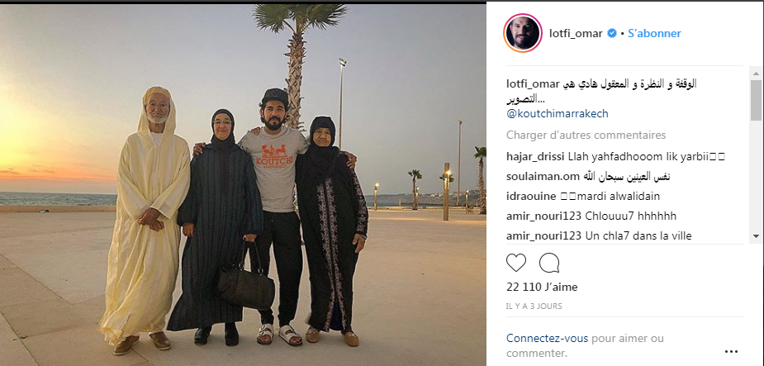Viewport: 764px width, 366px height.
Task: Click the blue verified badge
Action: 612,33
